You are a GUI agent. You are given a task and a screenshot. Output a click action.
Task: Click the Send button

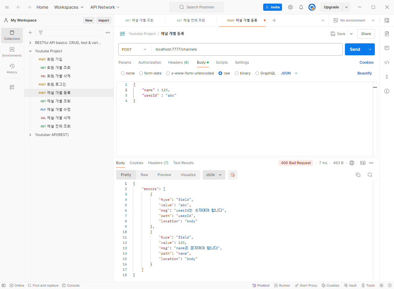pyautogui.click(x=355, y=49)
